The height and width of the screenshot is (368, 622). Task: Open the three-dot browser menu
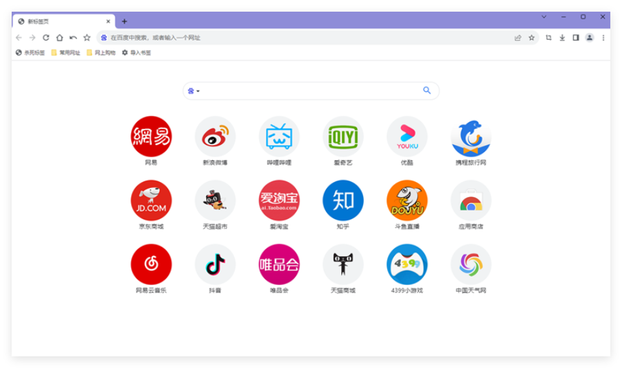tap(603, 38)
